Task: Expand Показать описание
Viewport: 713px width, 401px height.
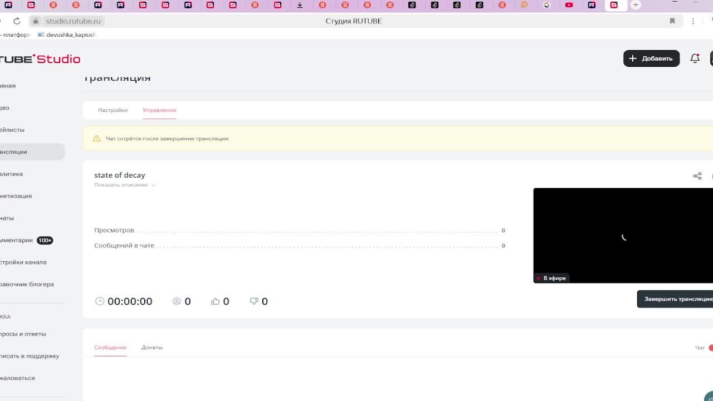Action: point(124,185)
